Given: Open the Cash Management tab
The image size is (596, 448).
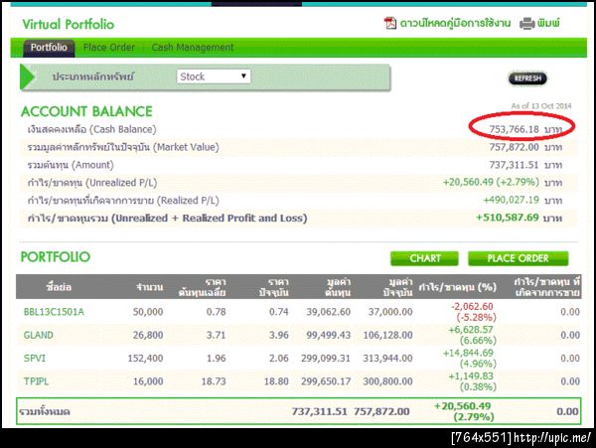Looking at the screenshot, I should coord(193,48).
